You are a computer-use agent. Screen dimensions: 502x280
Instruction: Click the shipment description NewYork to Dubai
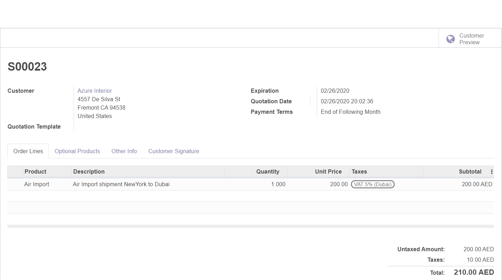coord(121,184)
